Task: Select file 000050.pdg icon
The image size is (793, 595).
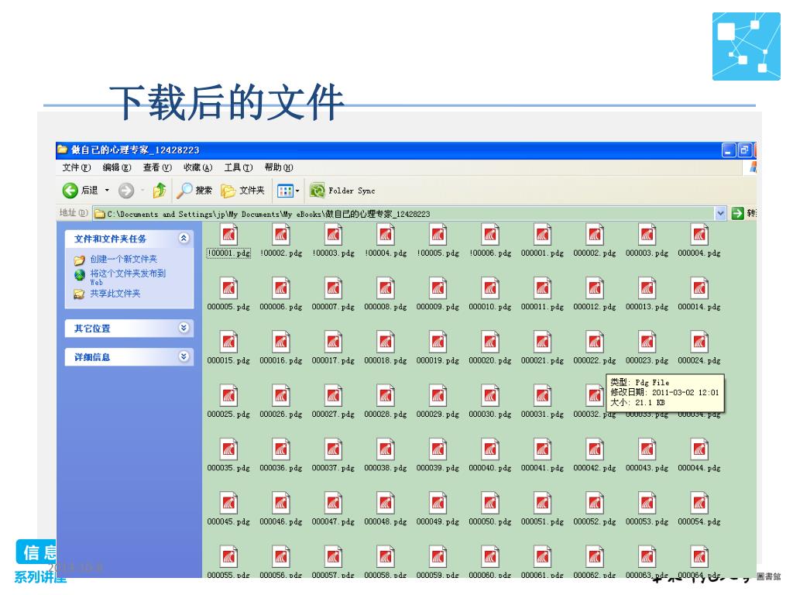Action: click(490, 503)
